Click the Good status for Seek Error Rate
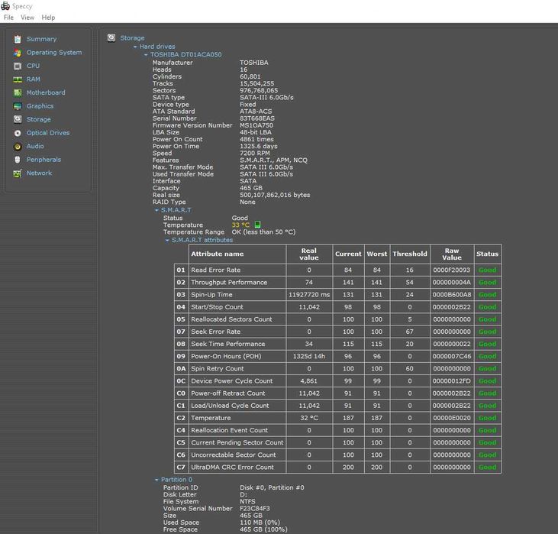Viewport: 558px width, 534px height. point(487,332)
